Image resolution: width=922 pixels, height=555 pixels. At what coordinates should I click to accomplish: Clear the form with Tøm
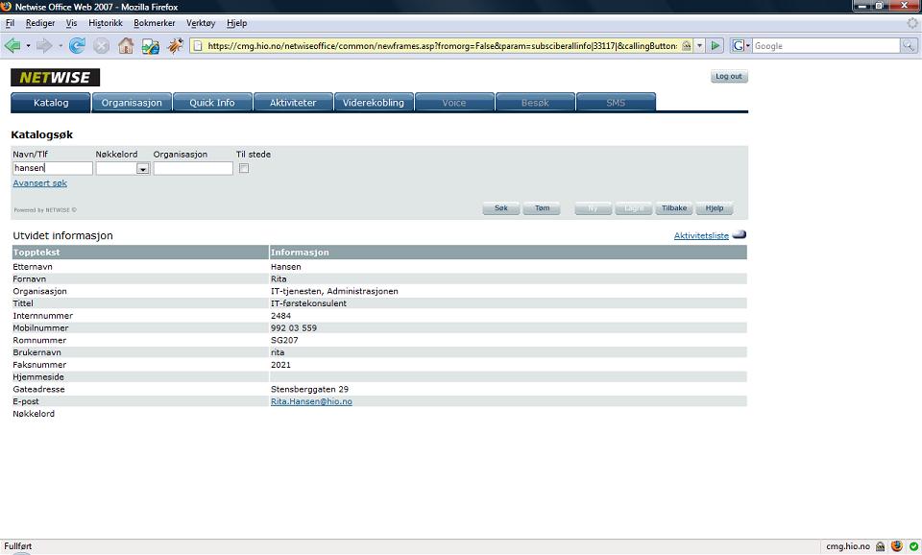pyautogui.click(x=542, y=208)
